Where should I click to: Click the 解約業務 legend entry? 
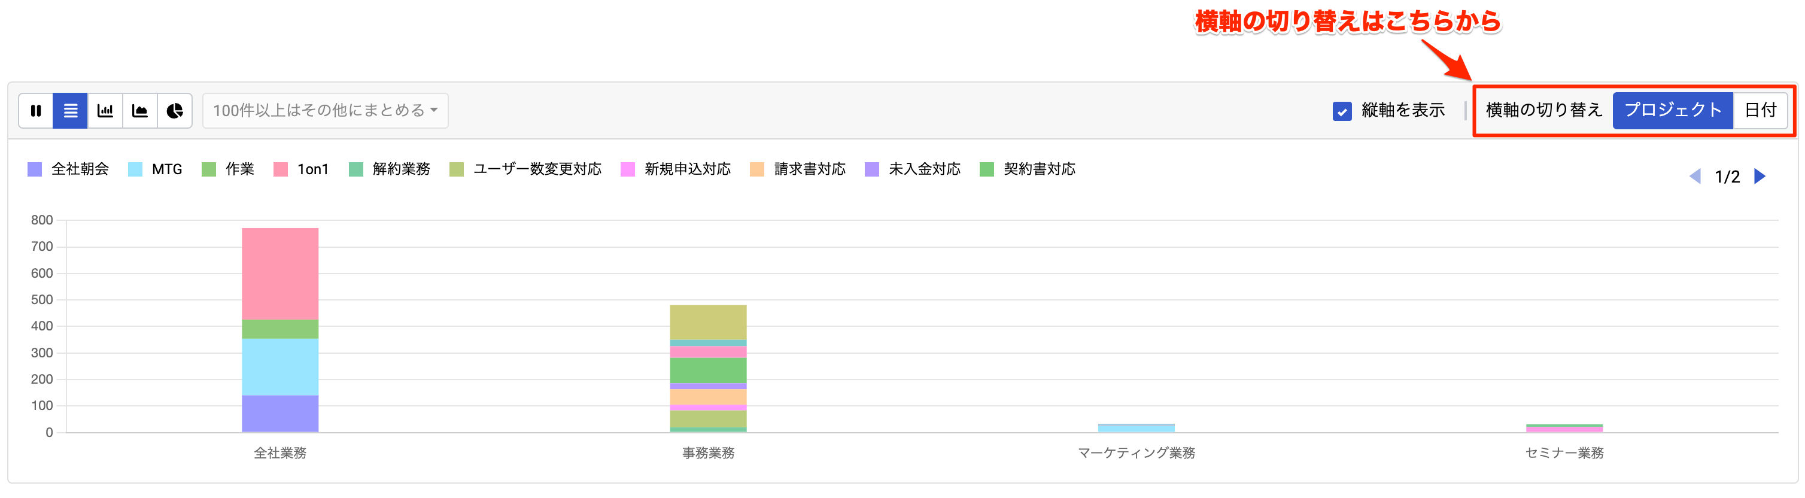click(x=400, y=169)
